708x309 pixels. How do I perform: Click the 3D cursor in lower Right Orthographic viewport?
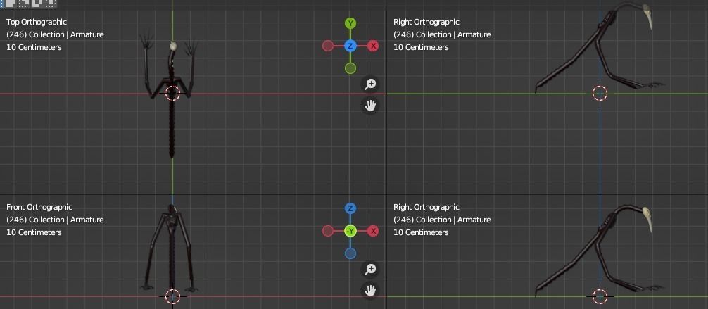point(600,296)
